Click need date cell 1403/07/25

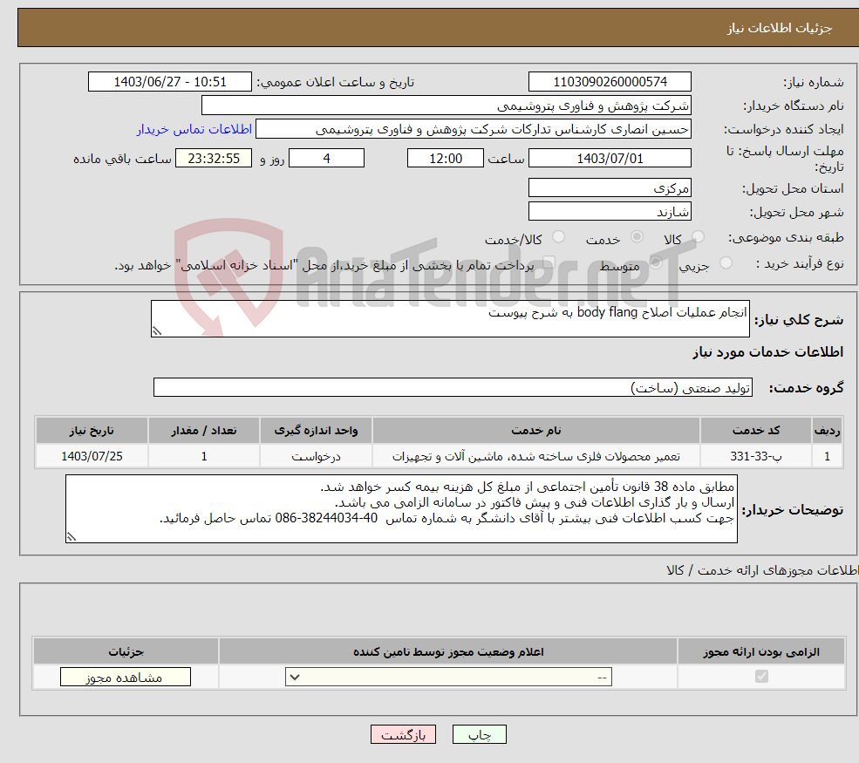92,456
